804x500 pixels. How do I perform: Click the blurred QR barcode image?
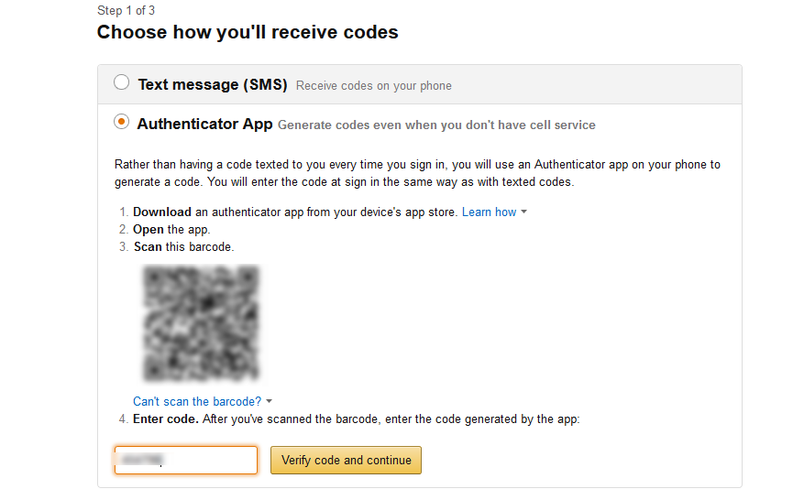click(x=201, y=323)
